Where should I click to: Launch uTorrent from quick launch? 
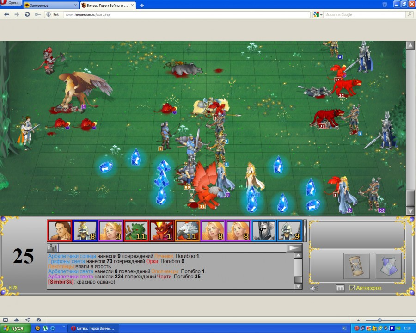coord(45,328)
